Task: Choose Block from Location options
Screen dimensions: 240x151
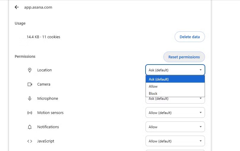Action: [175, 93]
